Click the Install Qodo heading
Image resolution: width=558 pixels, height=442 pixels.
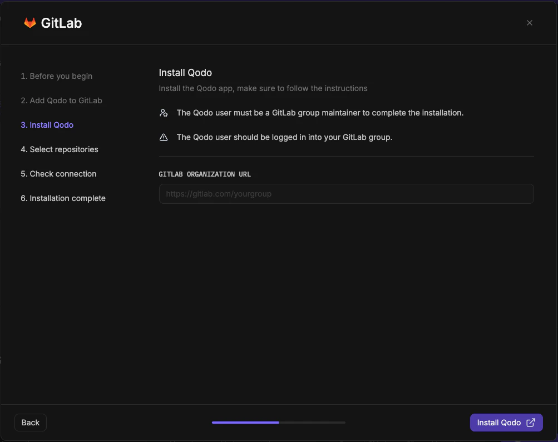[185, 73]
